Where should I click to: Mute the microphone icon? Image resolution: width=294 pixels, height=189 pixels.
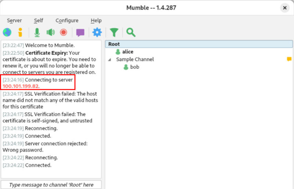tap(37, 32)
